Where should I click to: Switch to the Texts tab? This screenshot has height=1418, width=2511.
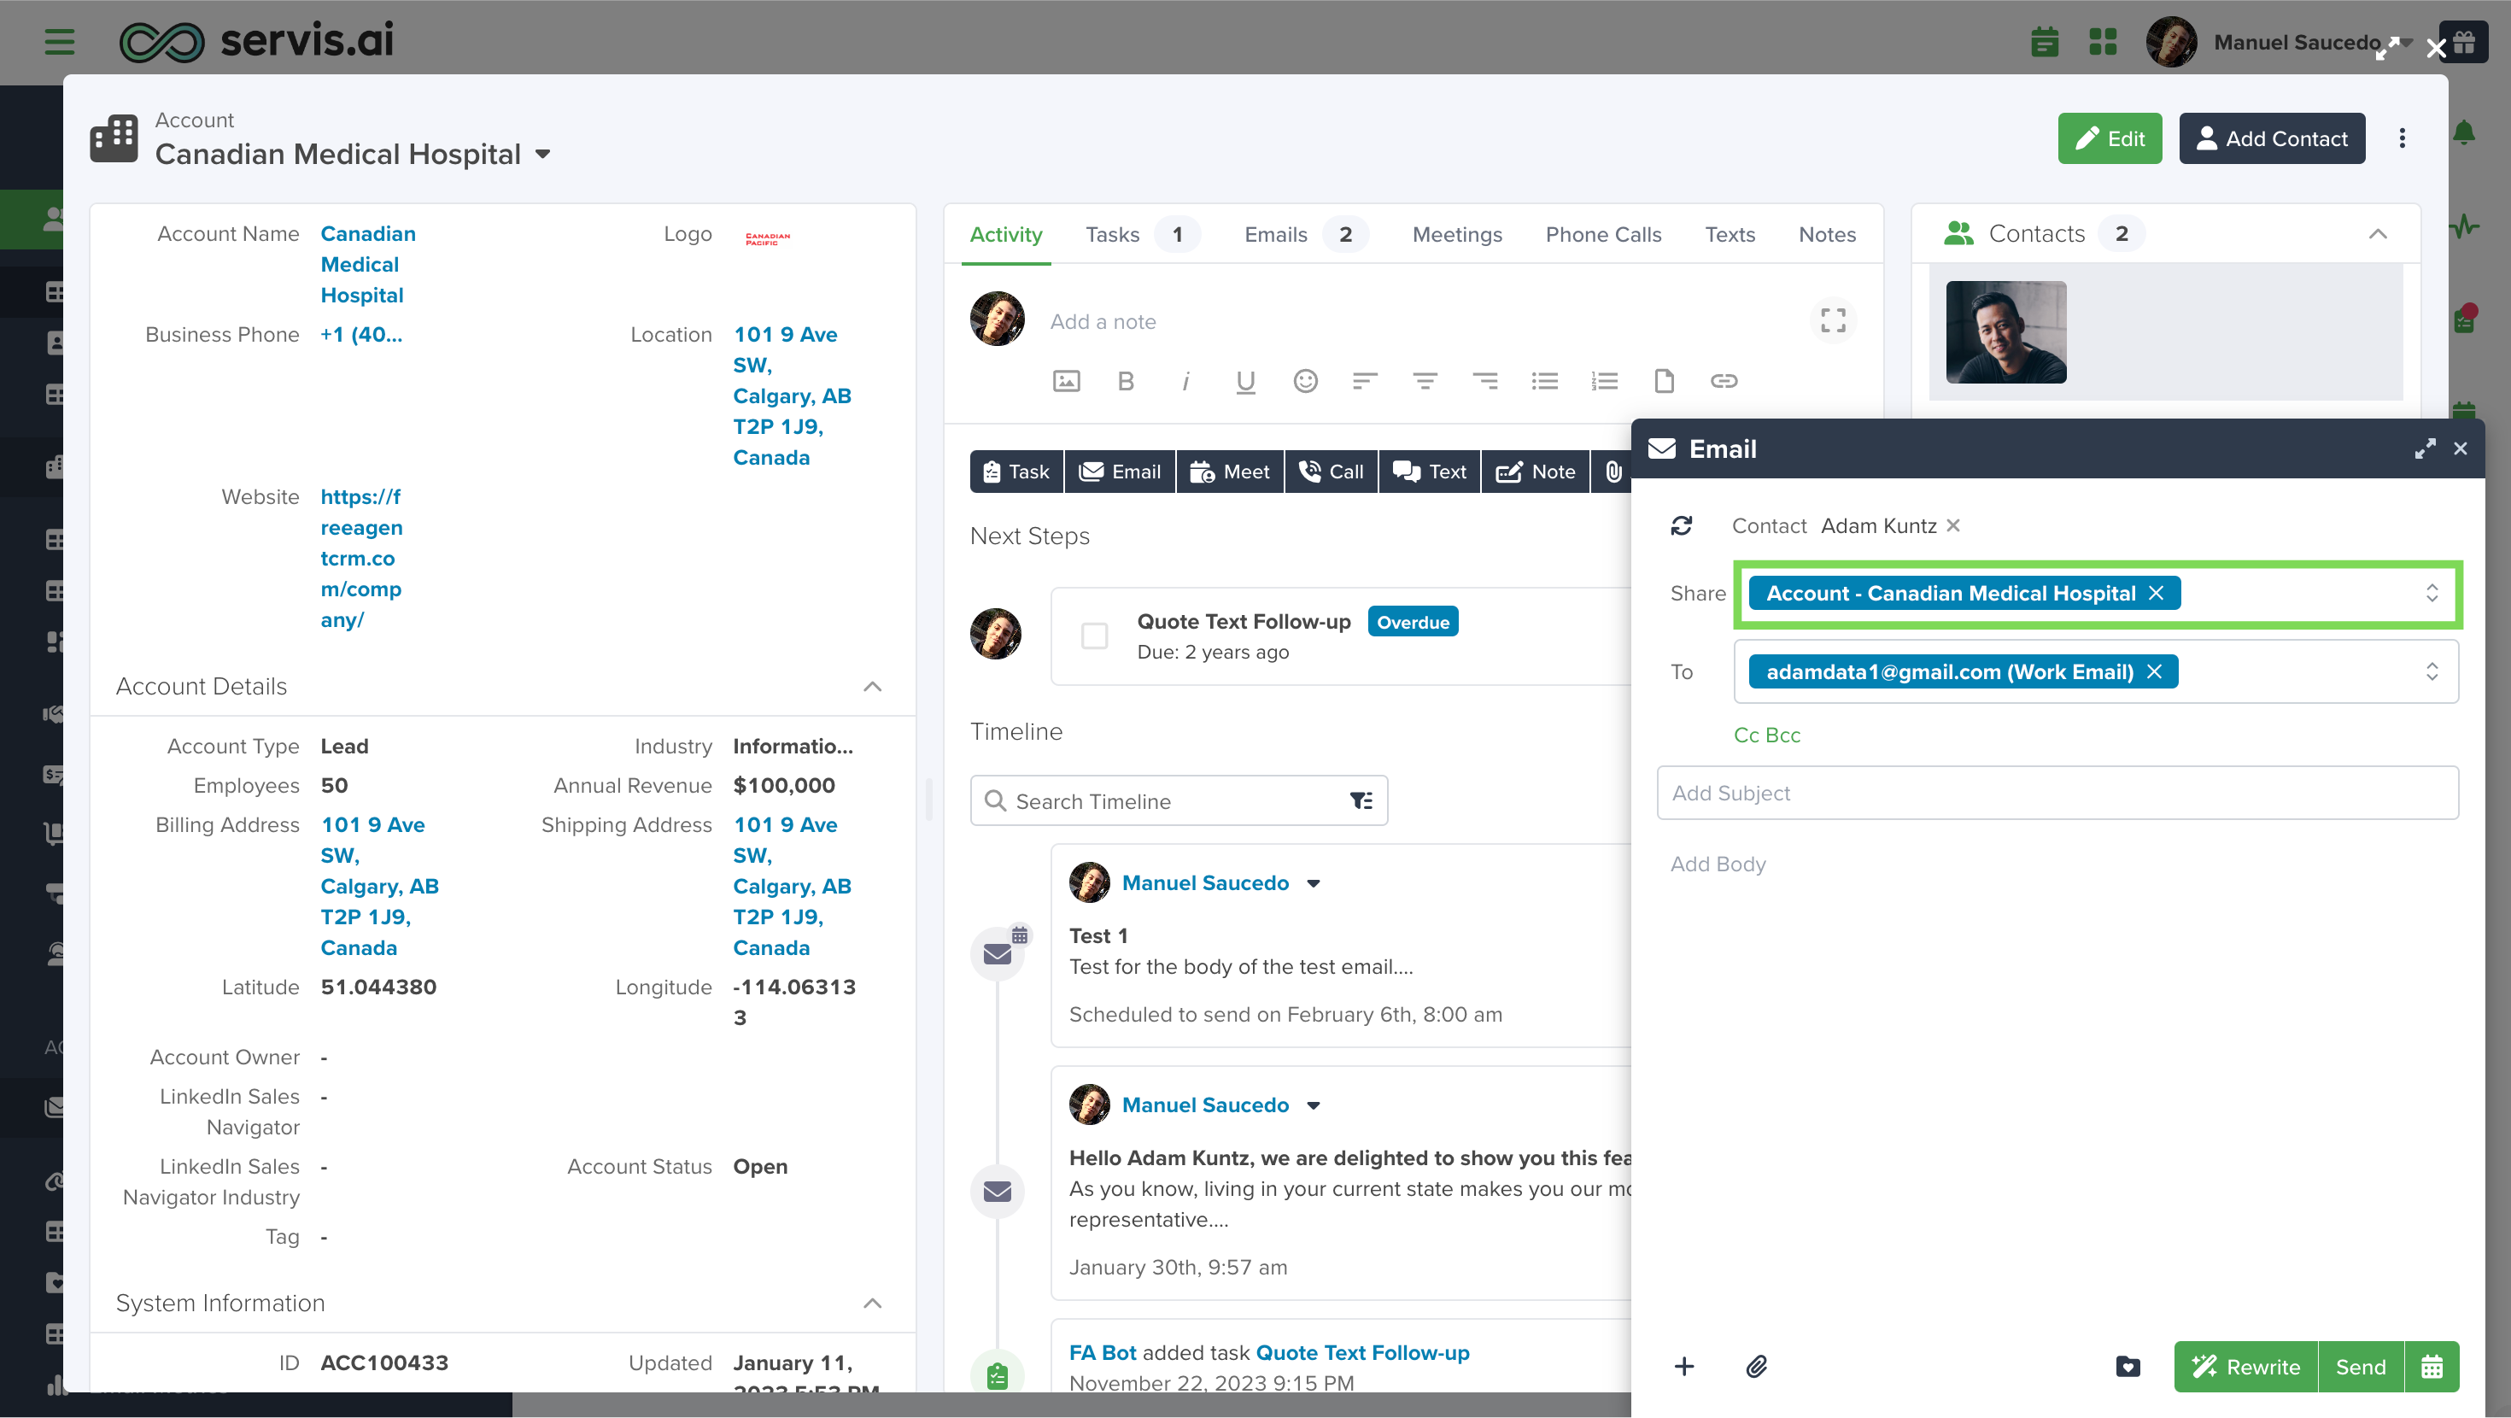1730,234
